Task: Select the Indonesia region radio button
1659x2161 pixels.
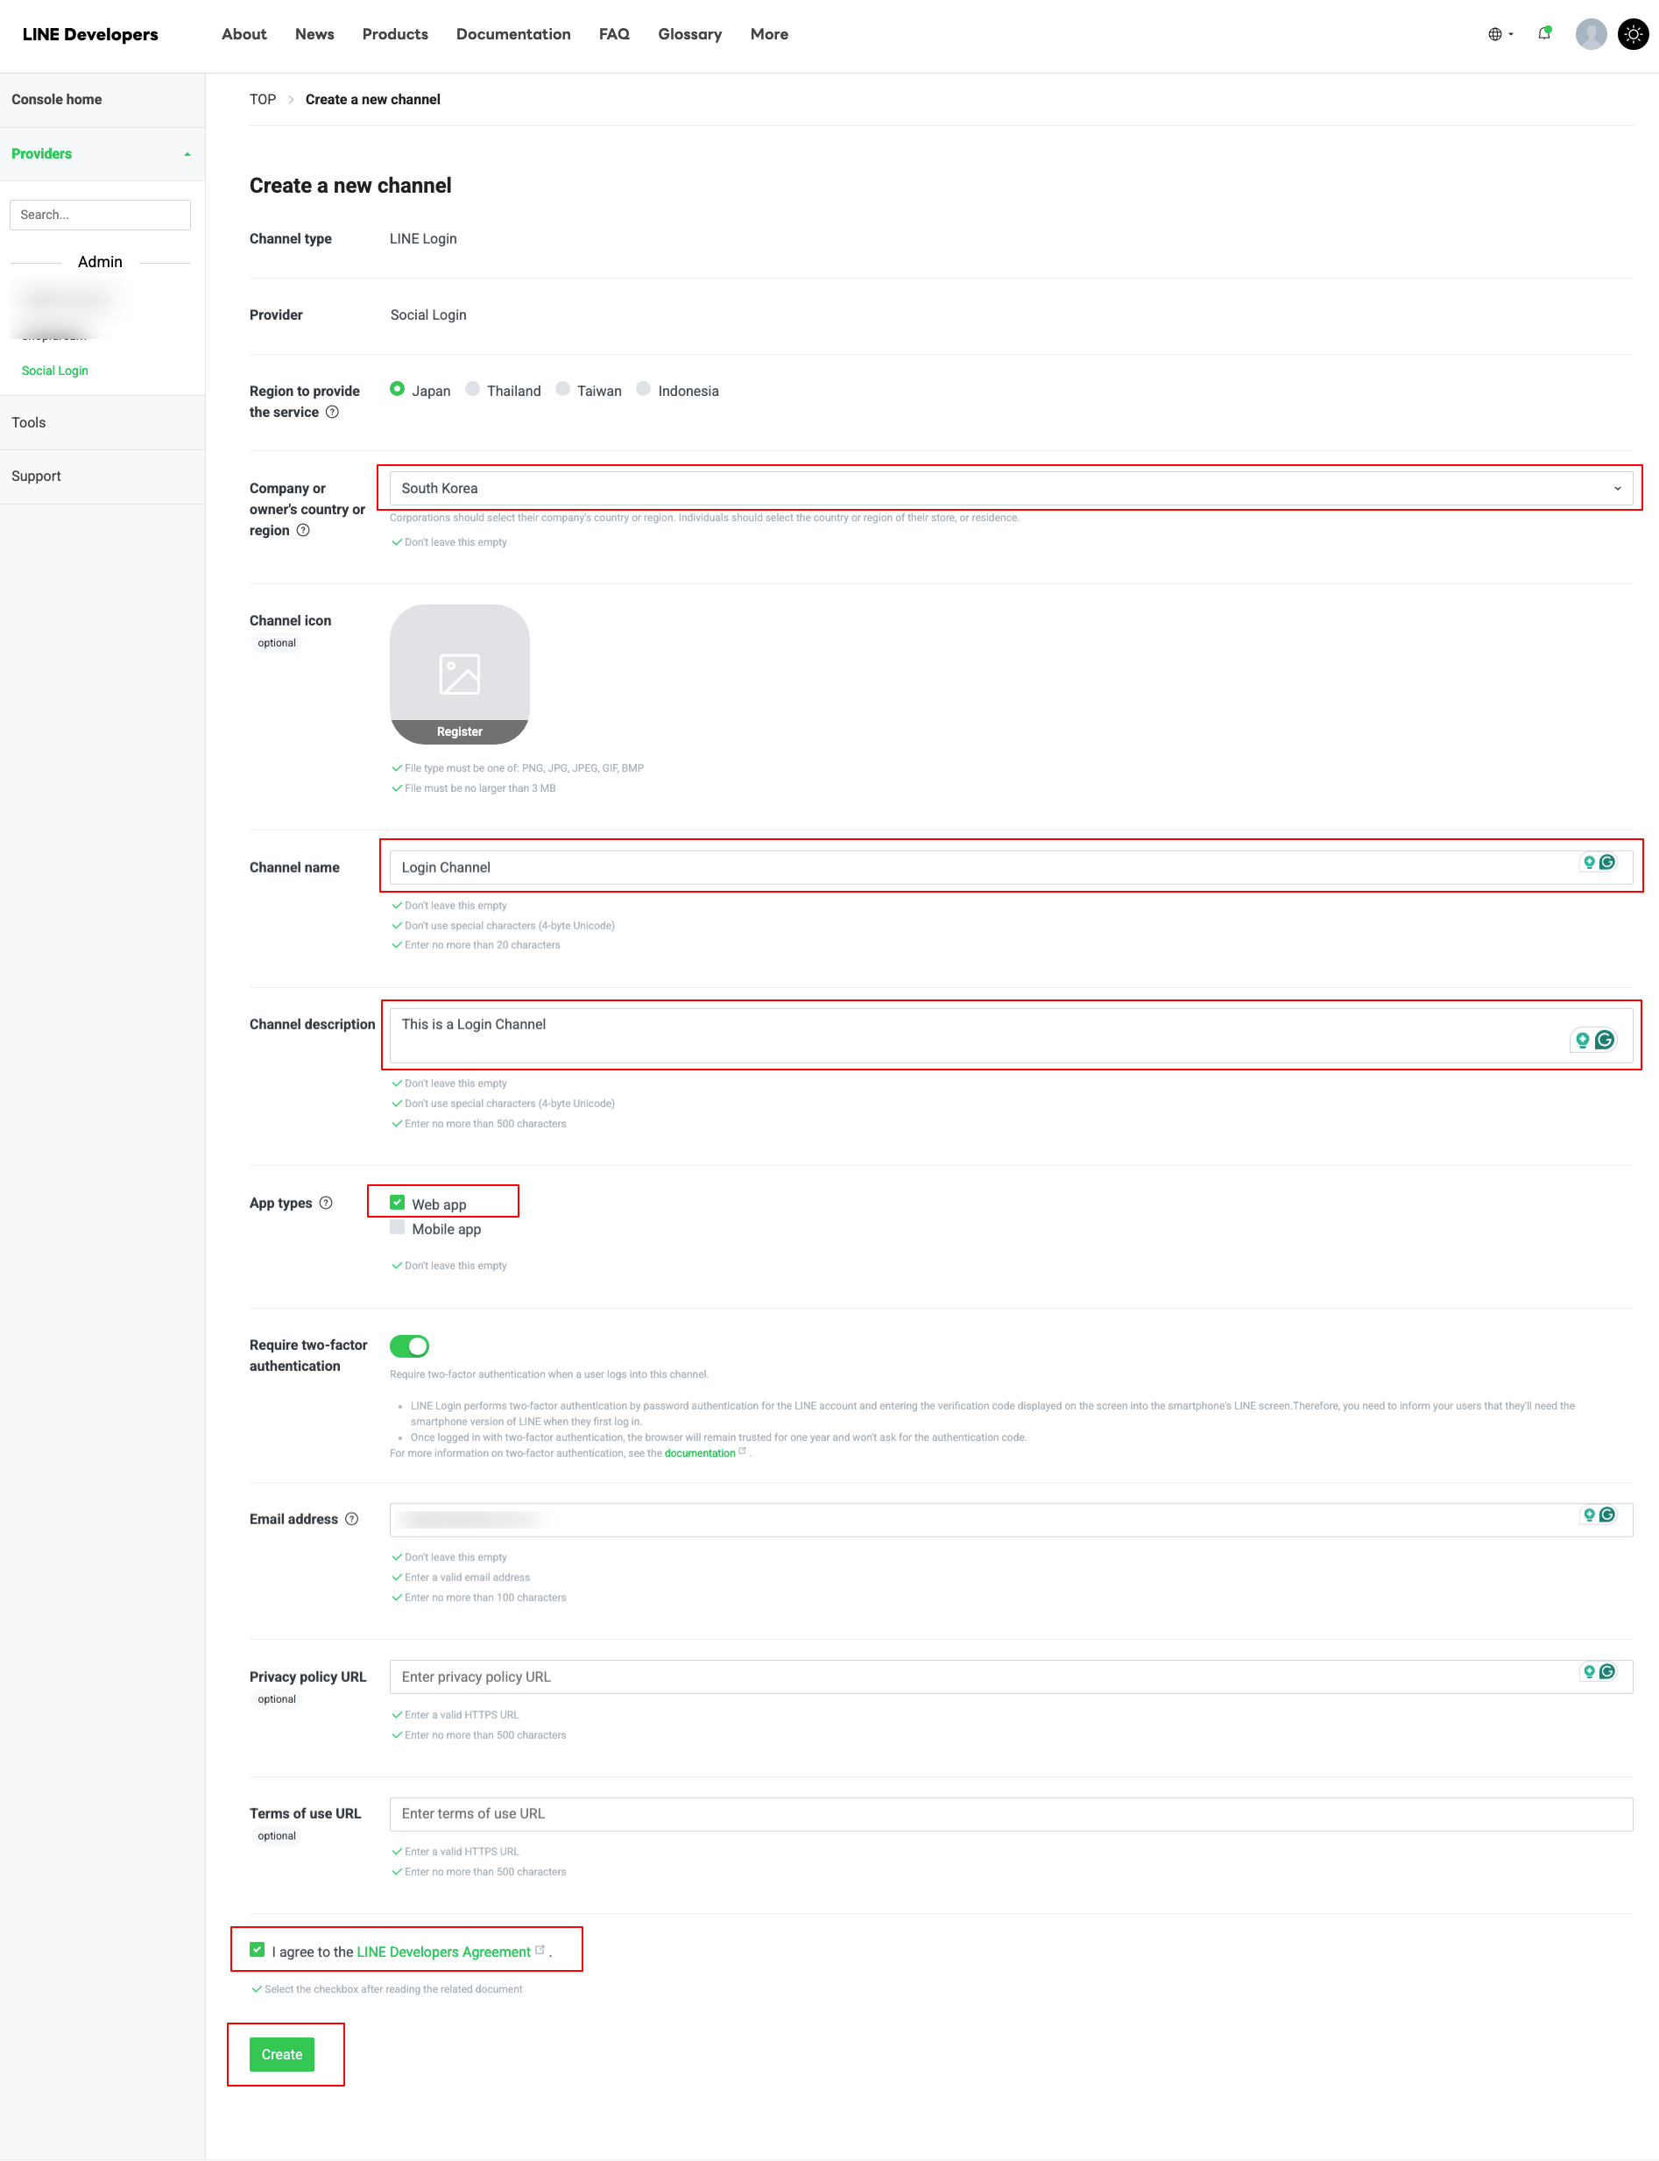Action: (x=643, y=389)
